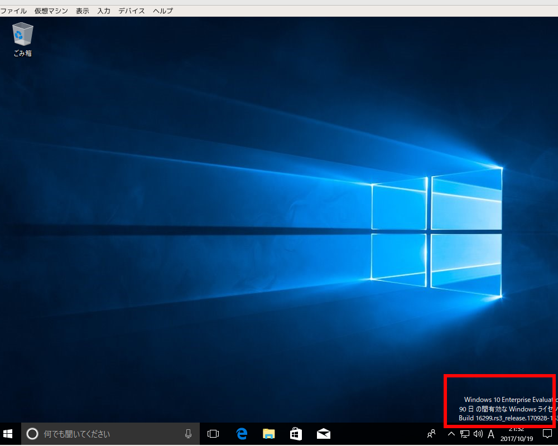Viewport: 558px width, 446px height.
Task: Open the ヘルプ menu
Action: (x=163, y=11)
